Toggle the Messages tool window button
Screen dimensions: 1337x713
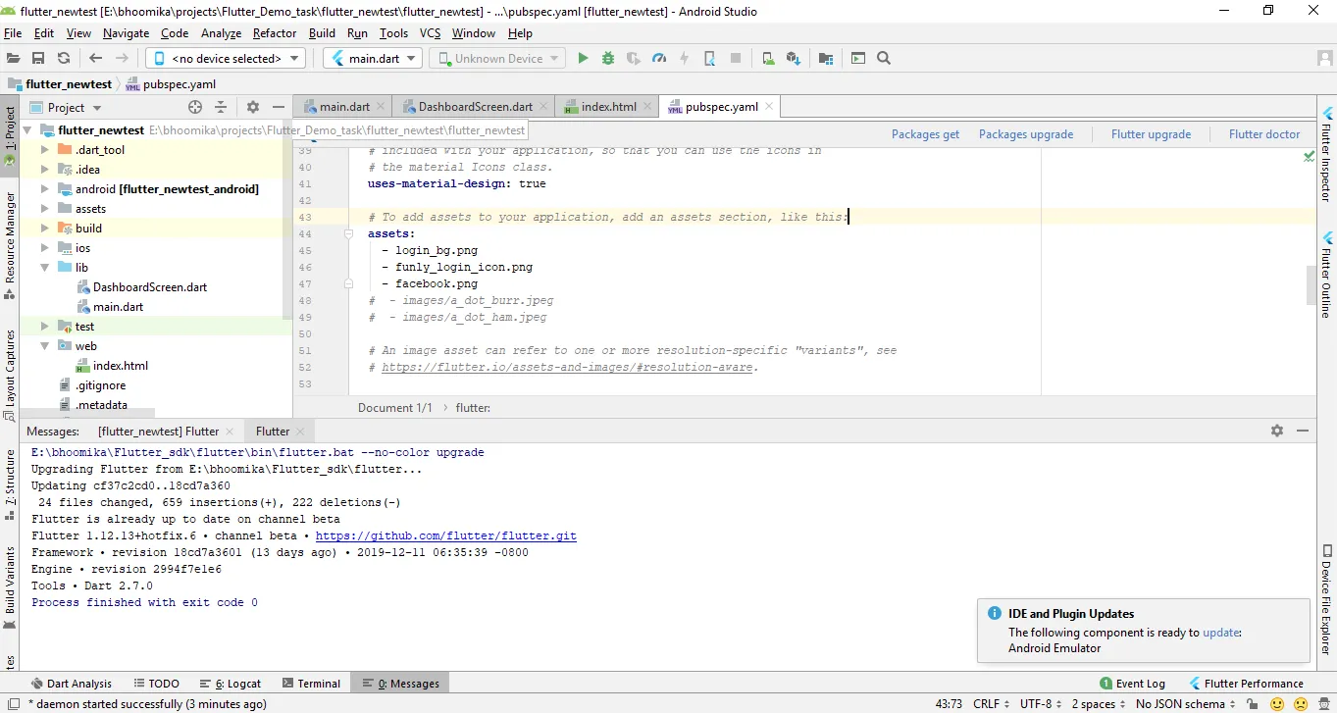click(x=399, y=684)
